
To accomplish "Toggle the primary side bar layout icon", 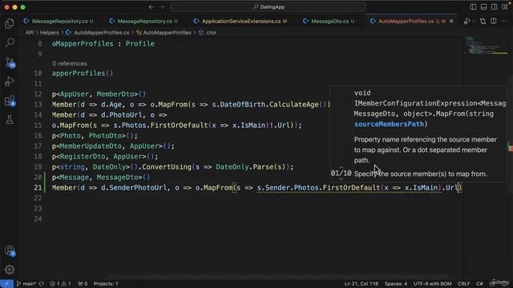I will pos(473,7).
